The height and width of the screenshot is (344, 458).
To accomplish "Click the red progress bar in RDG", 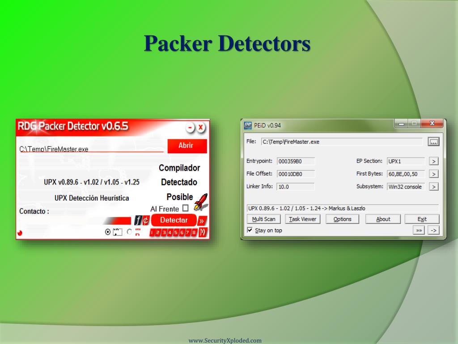I will tap(119, 220).
